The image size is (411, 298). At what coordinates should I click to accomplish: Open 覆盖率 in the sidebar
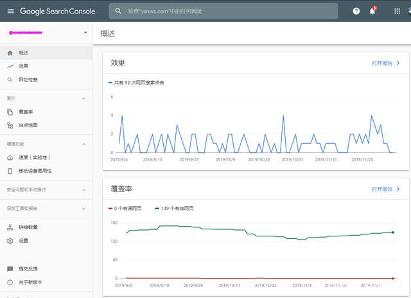tap(46, 112)
